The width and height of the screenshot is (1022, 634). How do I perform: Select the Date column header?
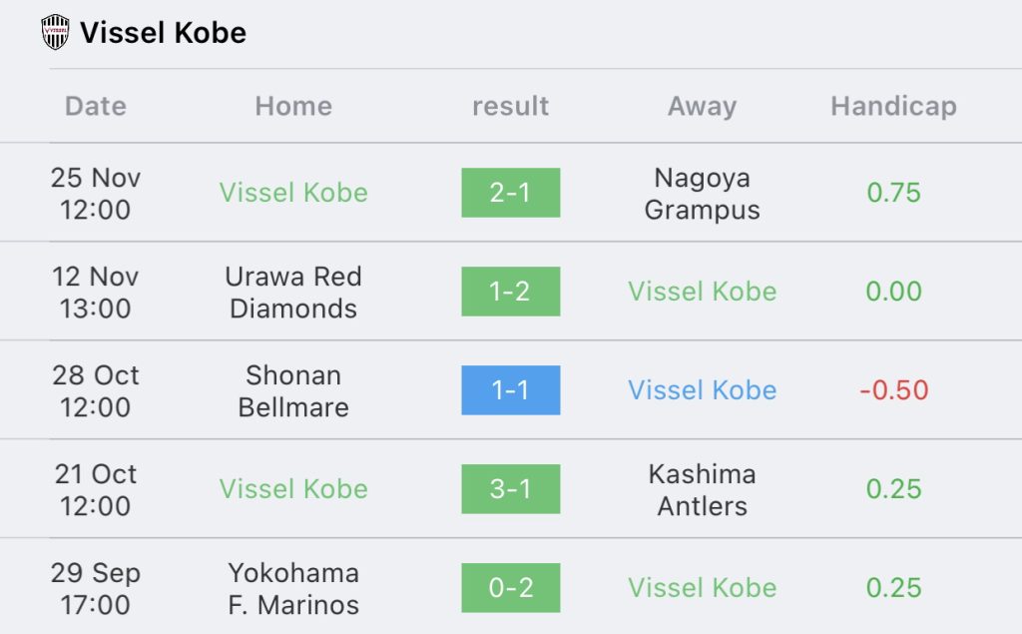click(x=96, y=106)
